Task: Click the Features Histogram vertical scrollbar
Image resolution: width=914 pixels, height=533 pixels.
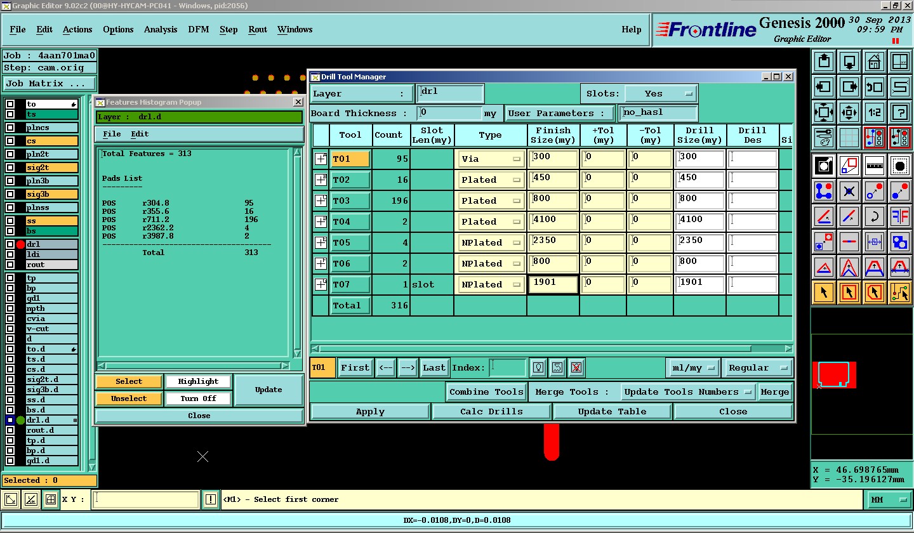Action: click(x=297, y=253)
